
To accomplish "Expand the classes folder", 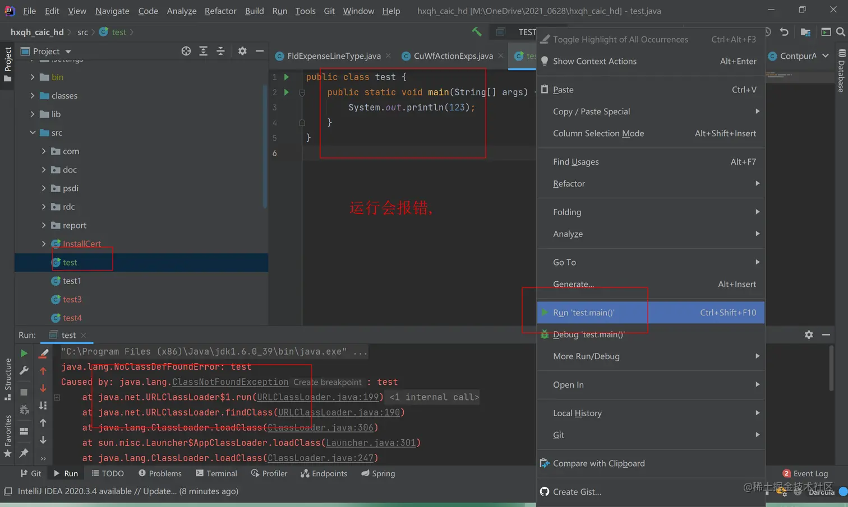I will click(x=33, y=96).
